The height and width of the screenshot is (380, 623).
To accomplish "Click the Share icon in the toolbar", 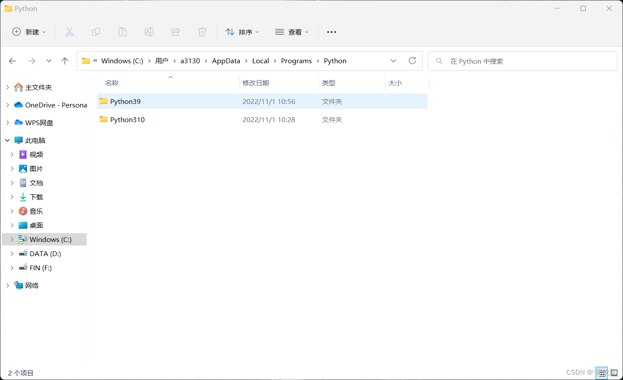I will point(176,31).
